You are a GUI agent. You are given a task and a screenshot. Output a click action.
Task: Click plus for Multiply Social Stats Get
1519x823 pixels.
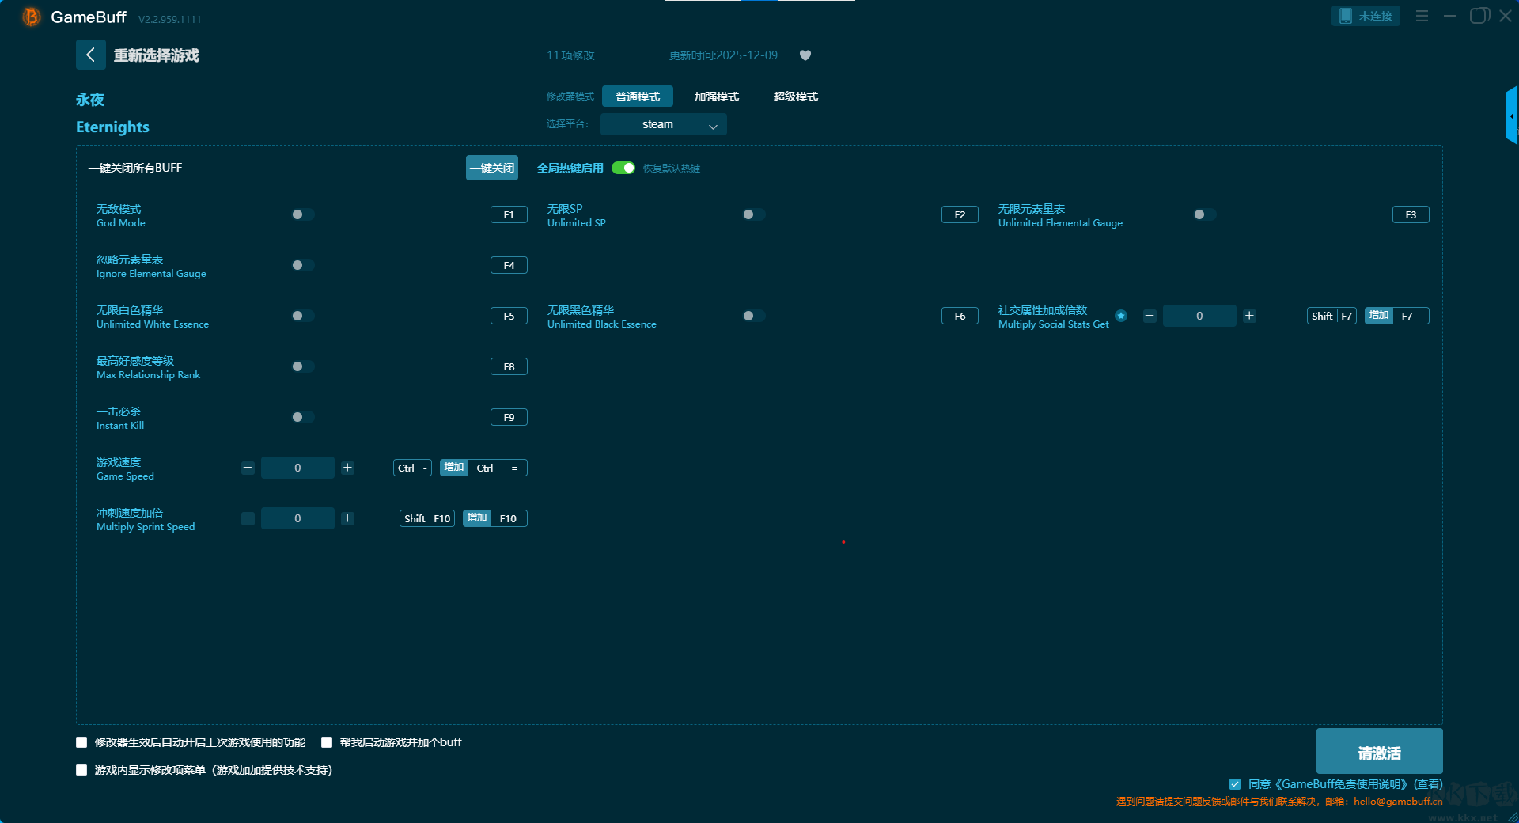click(1249, 316)
